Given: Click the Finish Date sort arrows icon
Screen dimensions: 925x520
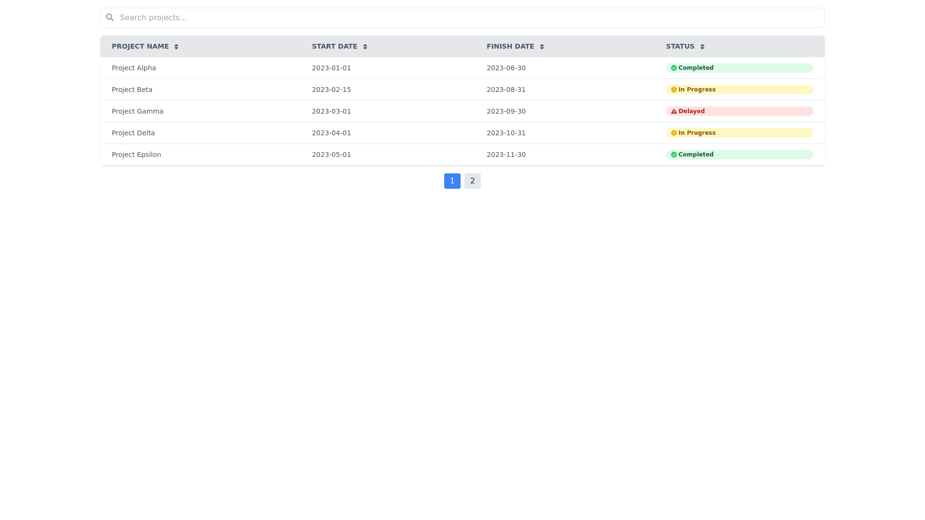Looking at the screenshot, I should [542, 47].
